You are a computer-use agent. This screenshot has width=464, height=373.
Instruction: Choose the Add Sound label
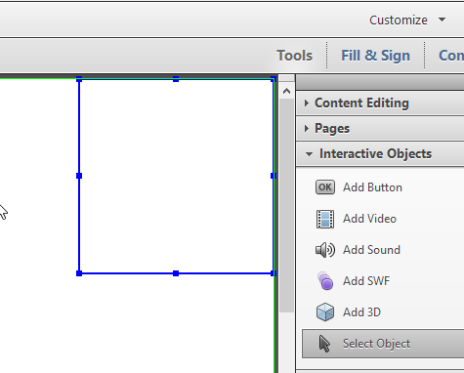(x=371, y=250)
